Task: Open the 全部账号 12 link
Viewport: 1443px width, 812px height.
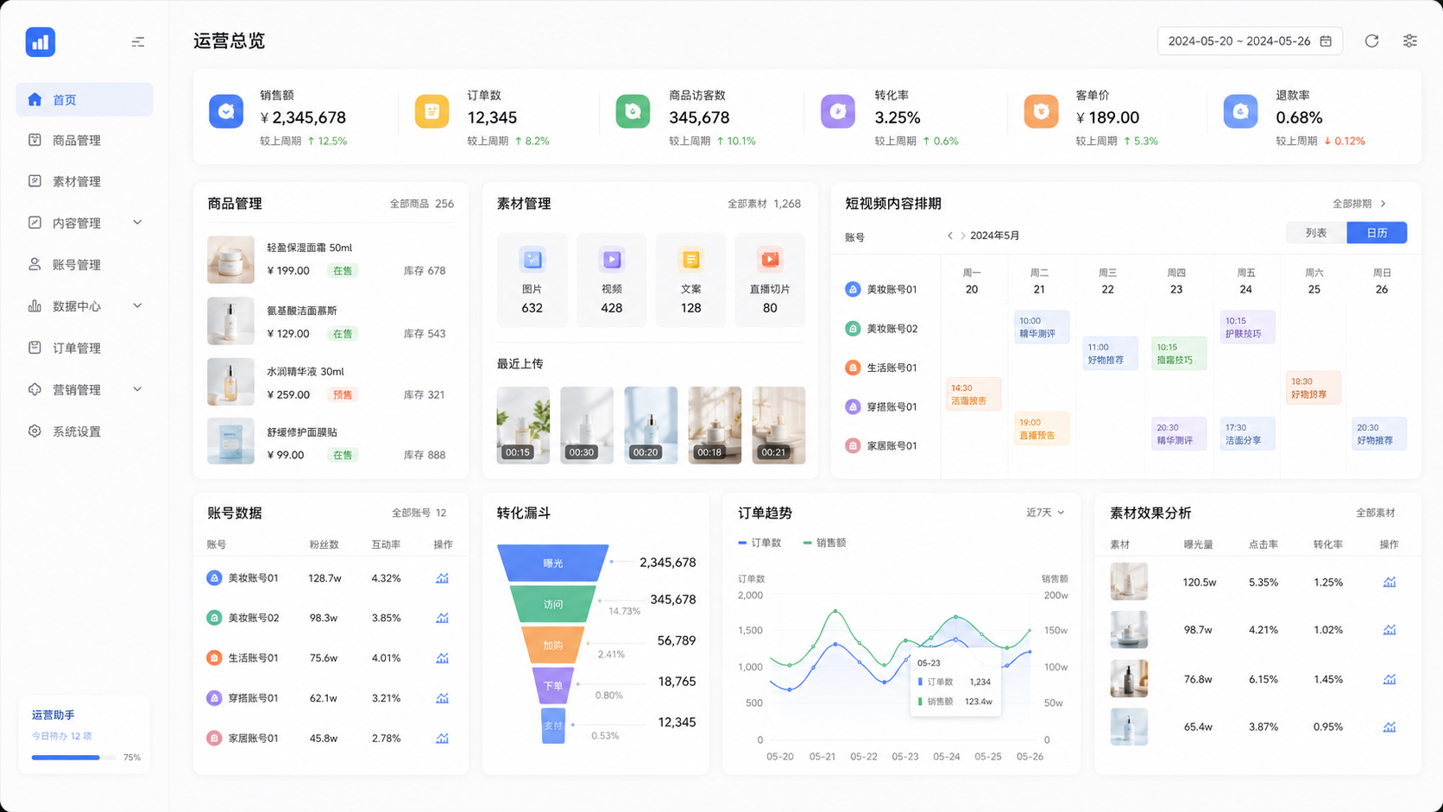Action: (x=419, y=513)
